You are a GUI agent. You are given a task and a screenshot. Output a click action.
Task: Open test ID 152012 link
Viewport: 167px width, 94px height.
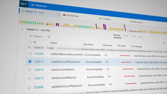(39, 62)
